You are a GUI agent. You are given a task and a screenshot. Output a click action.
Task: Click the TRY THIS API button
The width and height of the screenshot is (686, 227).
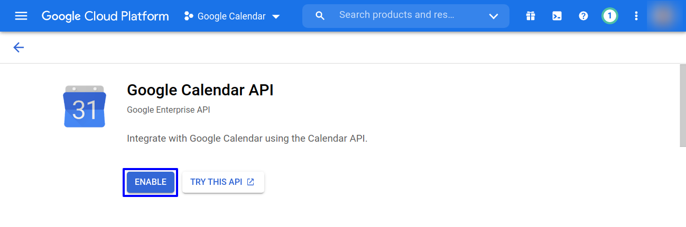coord(216,182)
